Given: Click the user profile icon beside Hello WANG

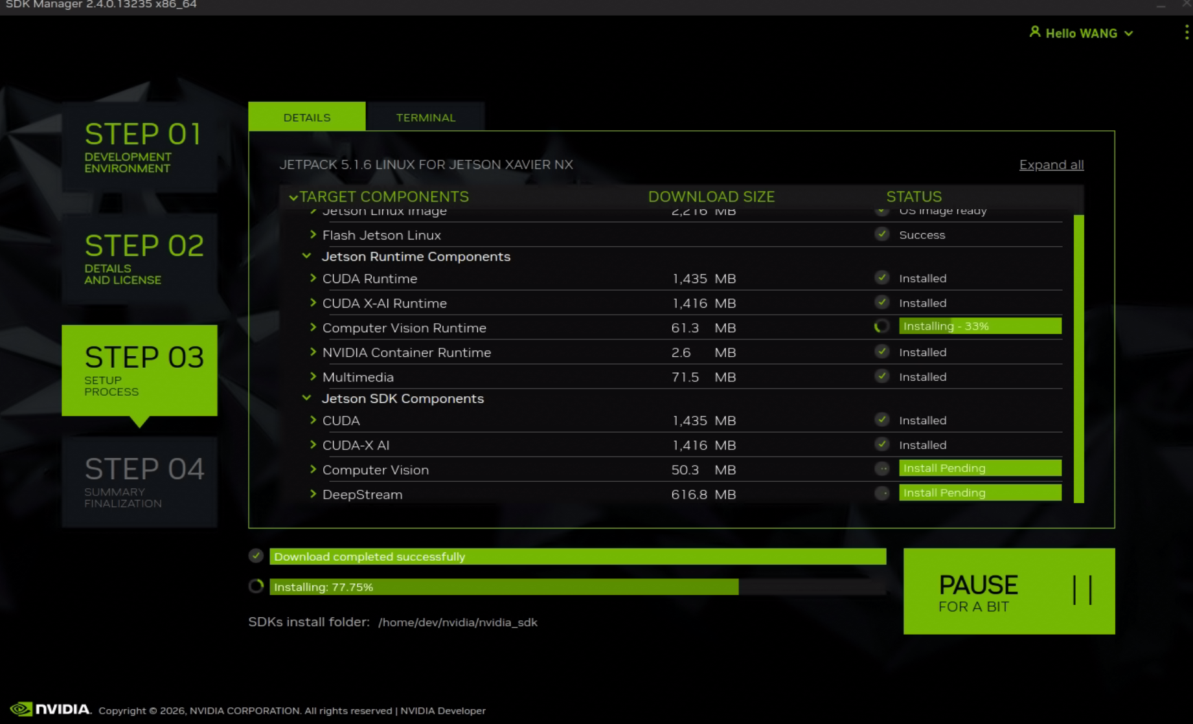Looking at the screenshot, I should tap(1034, 32).
